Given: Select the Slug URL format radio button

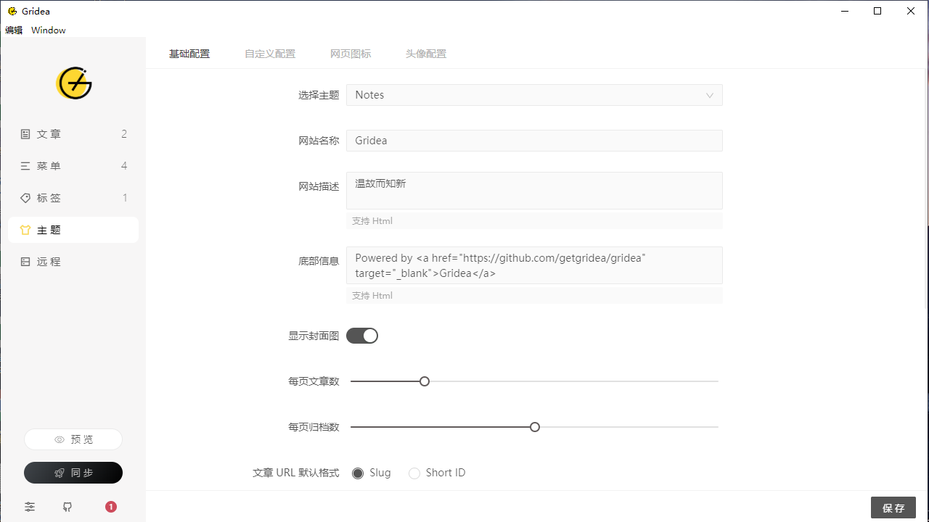Looking at the screenshot, I should [x=357, y=473].
